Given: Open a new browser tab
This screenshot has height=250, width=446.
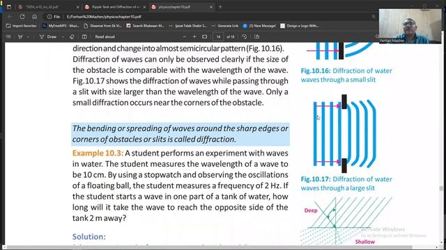Looking at the screenshot, I should [x=220, y=7].
